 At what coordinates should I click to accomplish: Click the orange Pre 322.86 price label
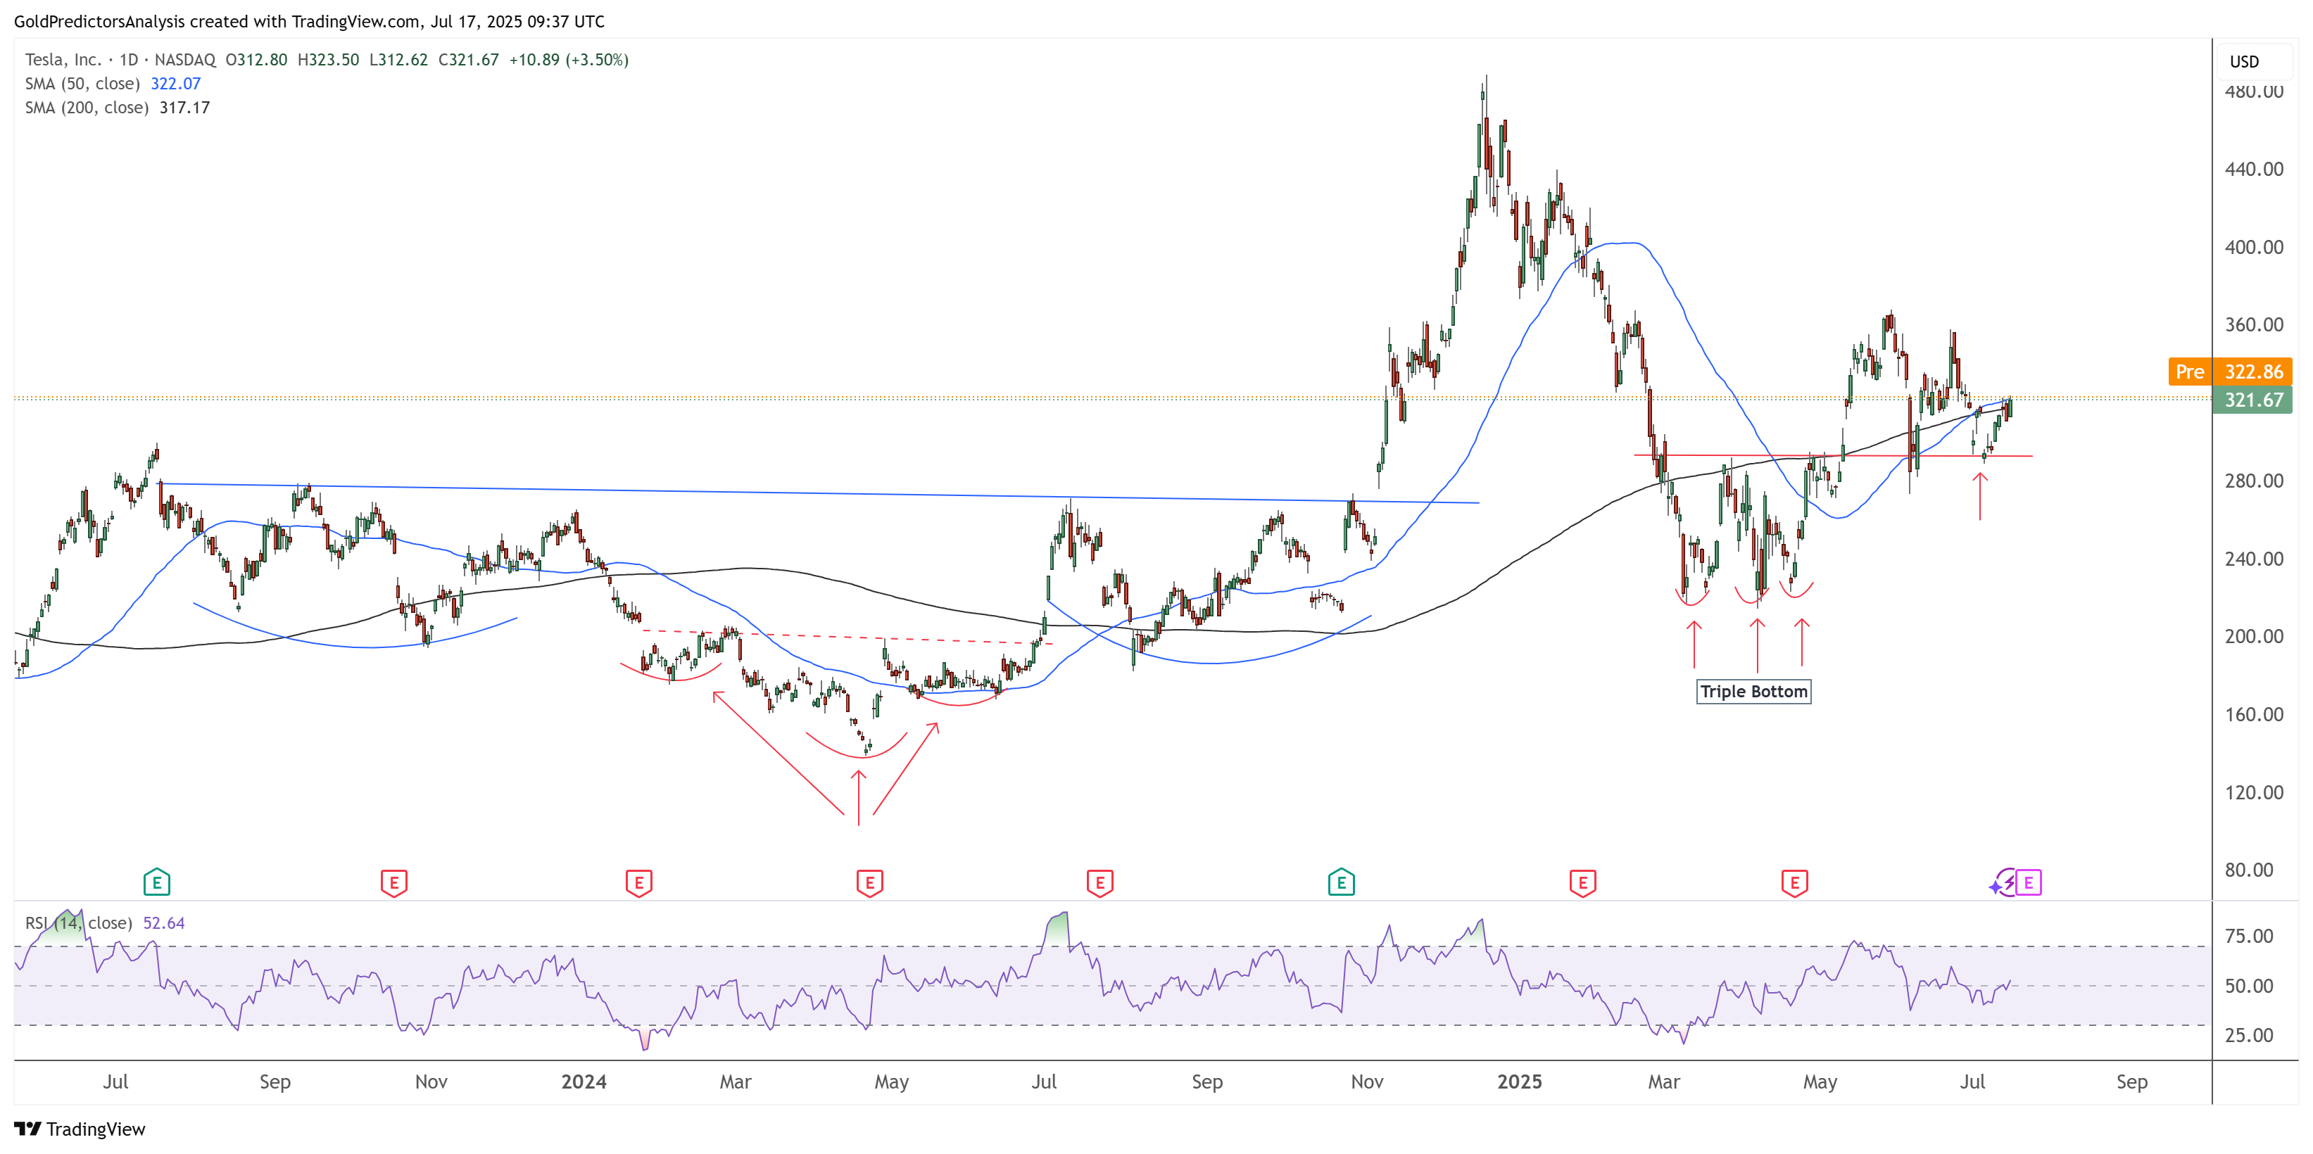(x=2229, y=372)
